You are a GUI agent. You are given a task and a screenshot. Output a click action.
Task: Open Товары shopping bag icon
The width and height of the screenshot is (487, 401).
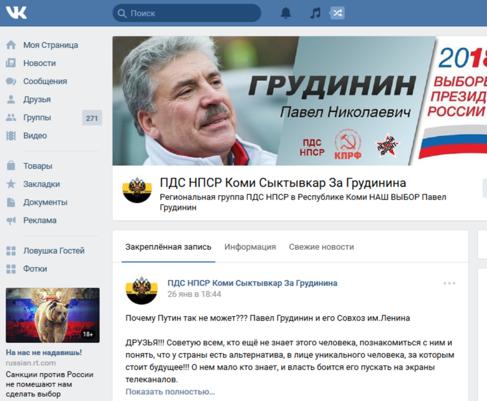11,166
